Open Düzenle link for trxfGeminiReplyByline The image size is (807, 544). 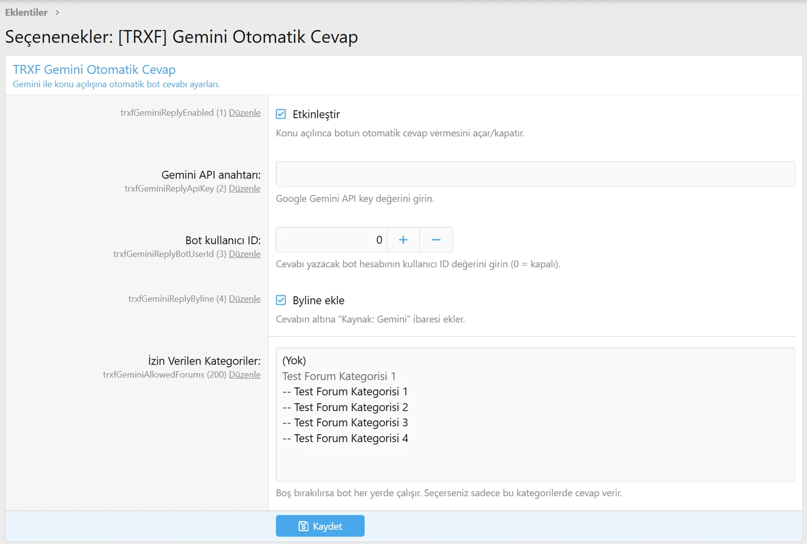[x=244, y=299]
